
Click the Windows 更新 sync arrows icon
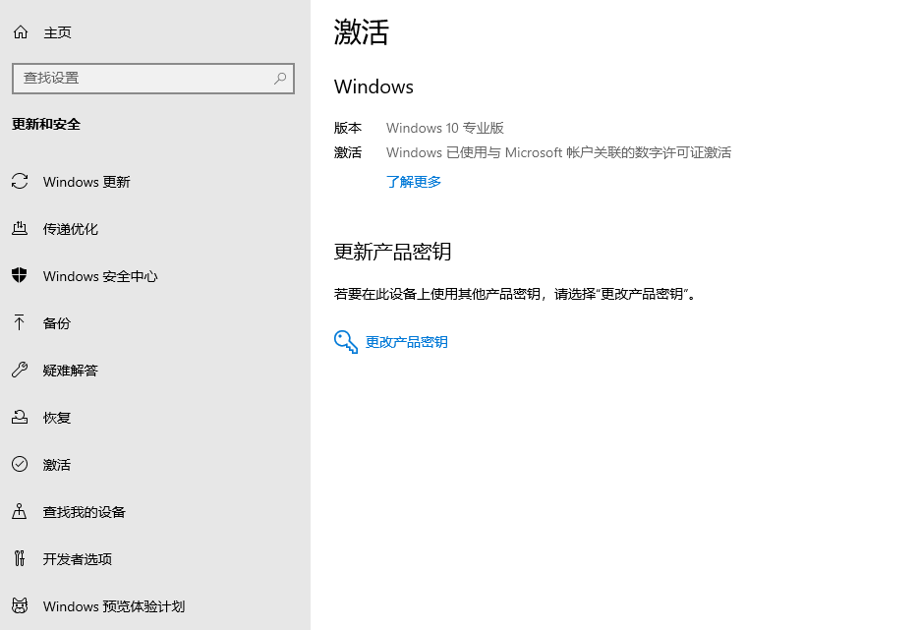click(x=20, y=182)
